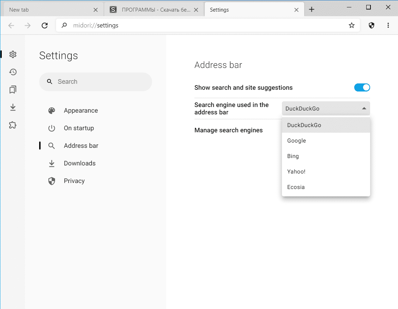Image resolution: width=398 pixels, height=309 pixels.
Task: Go to Appearance settings section
Action: 80,111
